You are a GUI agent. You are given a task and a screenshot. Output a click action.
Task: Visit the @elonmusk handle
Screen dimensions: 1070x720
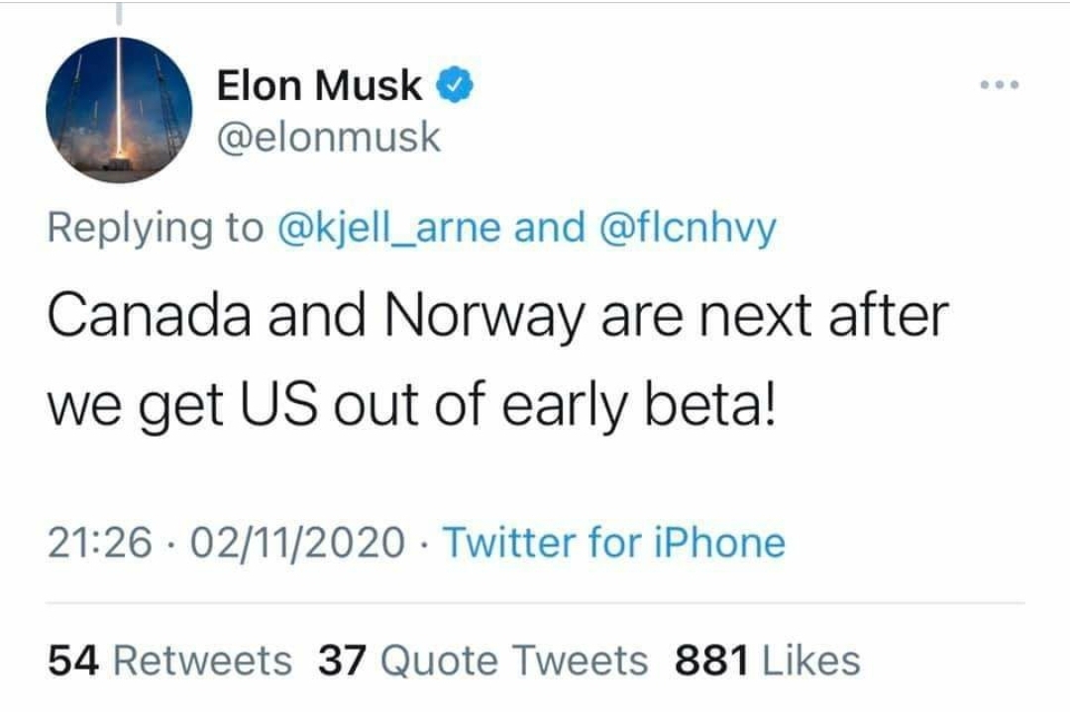329,138
